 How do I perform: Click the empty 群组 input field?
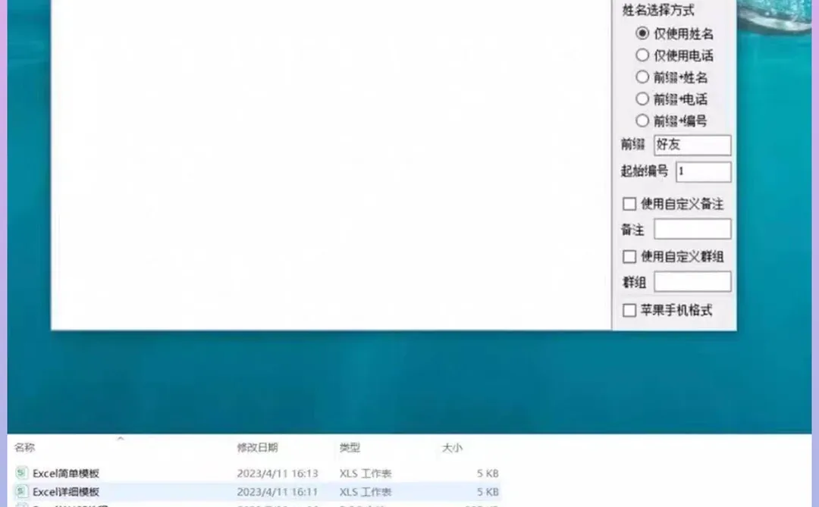coord(692,281)
